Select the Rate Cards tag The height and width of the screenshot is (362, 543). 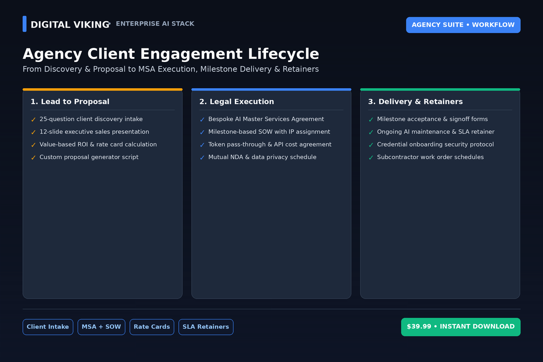pos(152,327)
